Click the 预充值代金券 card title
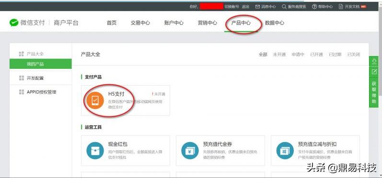This screenshot has width=382, height=178. tap(218, 144)
